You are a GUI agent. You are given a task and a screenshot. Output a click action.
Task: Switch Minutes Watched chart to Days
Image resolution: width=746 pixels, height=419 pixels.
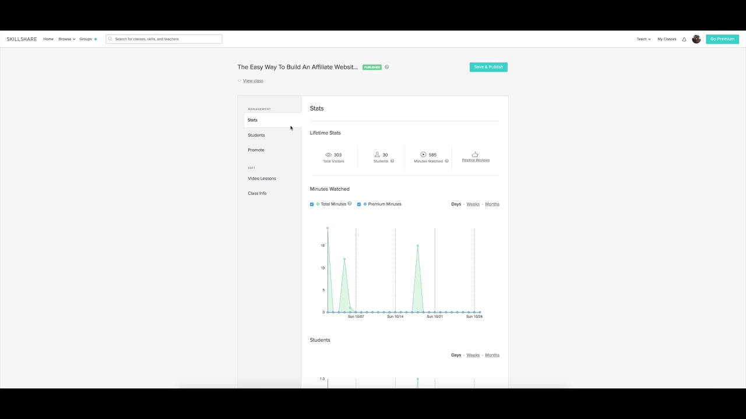point(456,204)
